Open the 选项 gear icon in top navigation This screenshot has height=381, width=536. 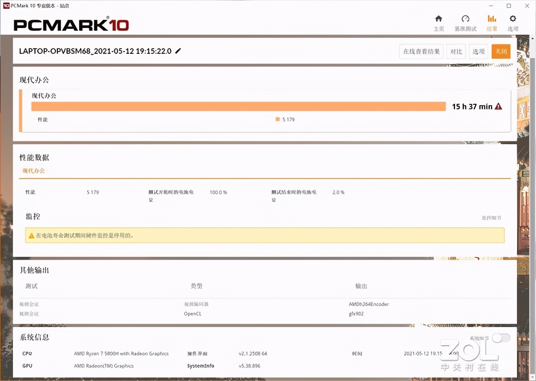pos(513,19)
